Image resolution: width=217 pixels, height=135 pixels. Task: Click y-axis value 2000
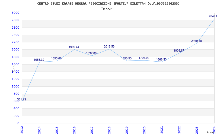tap(15, 50)
